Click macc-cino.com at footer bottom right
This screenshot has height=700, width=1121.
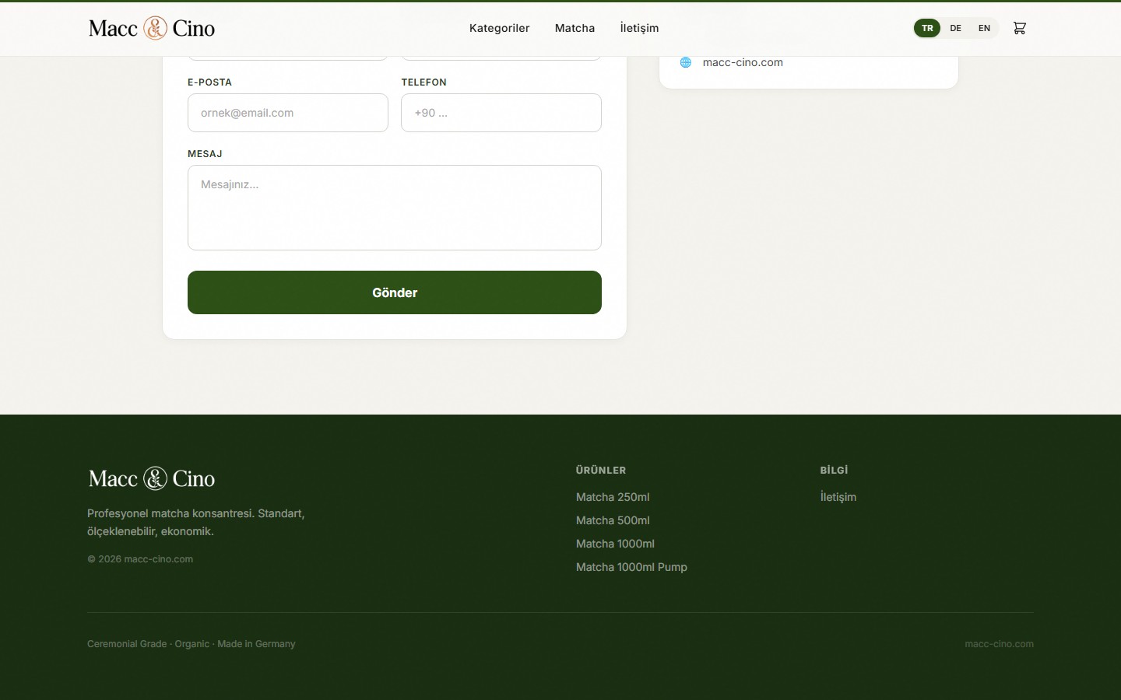click(999, 644)
